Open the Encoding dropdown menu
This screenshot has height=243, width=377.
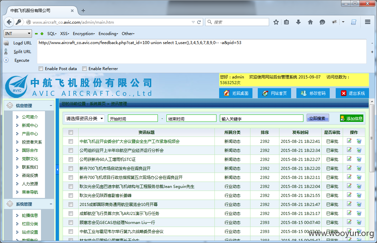click(x=108, y=33)
